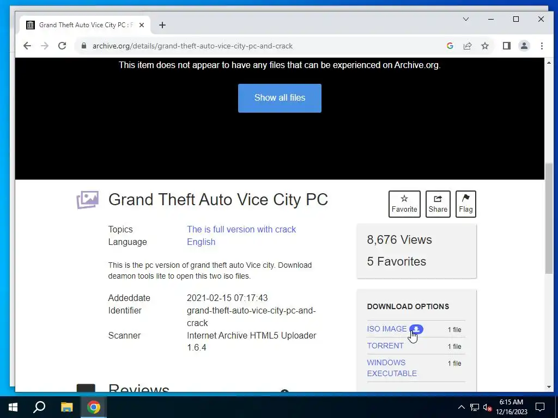Screen dimensions: 558x418
Task: Click the 'Internet Archive HTML5 Uploader 1.6.4' value
Action: tap(251, 341)
